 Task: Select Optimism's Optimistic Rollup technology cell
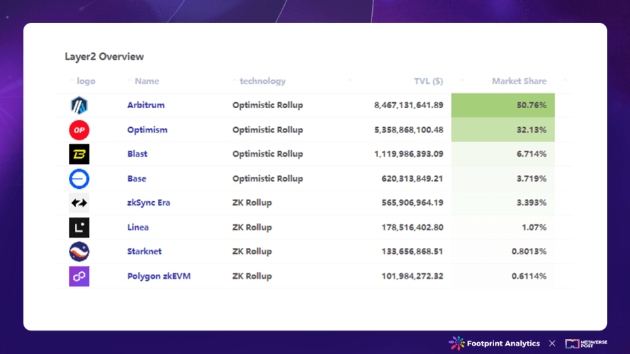(x=268, y=130)
